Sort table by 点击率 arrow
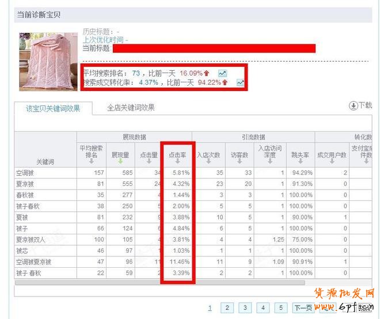Viewport: 380px width, 319px height. (177, 162)
